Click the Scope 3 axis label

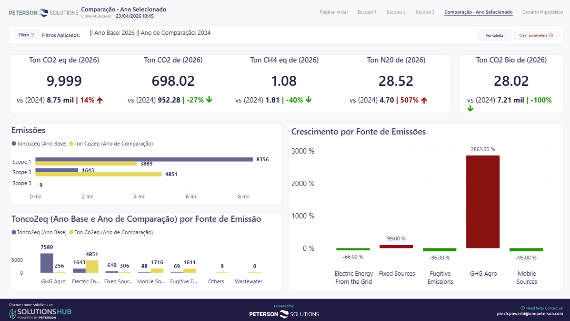point(22,183)
